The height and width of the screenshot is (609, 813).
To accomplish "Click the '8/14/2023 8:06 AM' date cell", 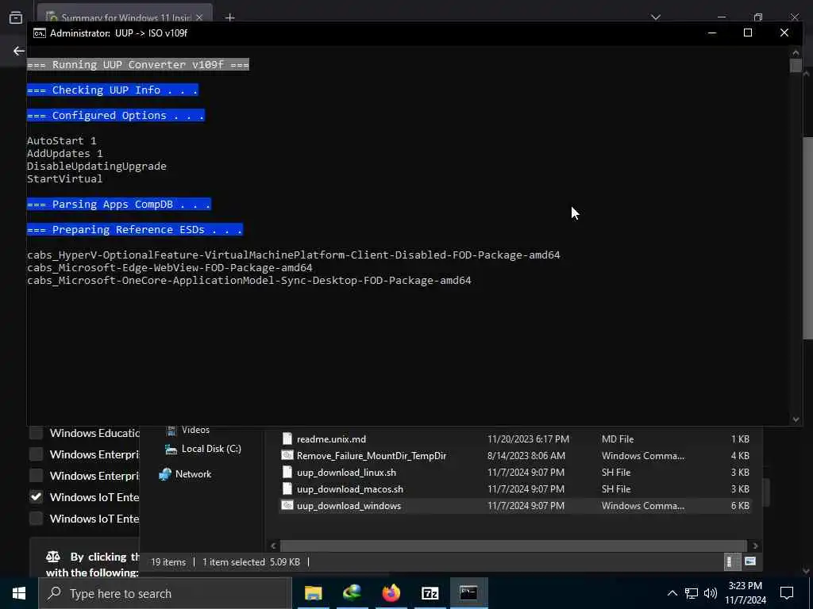I will (x=526, y=456).
